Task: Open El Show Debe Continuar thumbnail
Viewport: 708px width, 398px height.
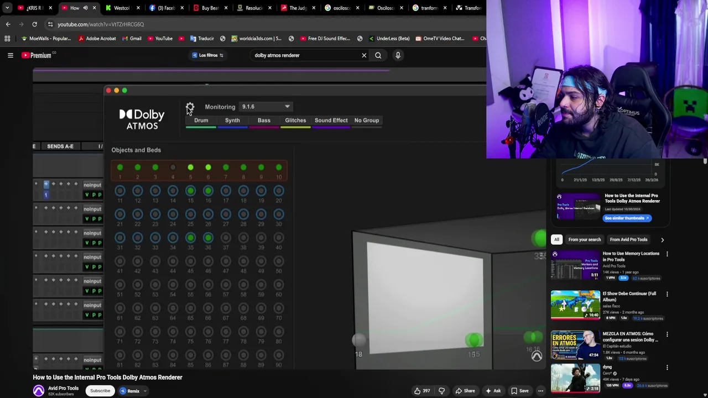Action: [x=575, y=305]
